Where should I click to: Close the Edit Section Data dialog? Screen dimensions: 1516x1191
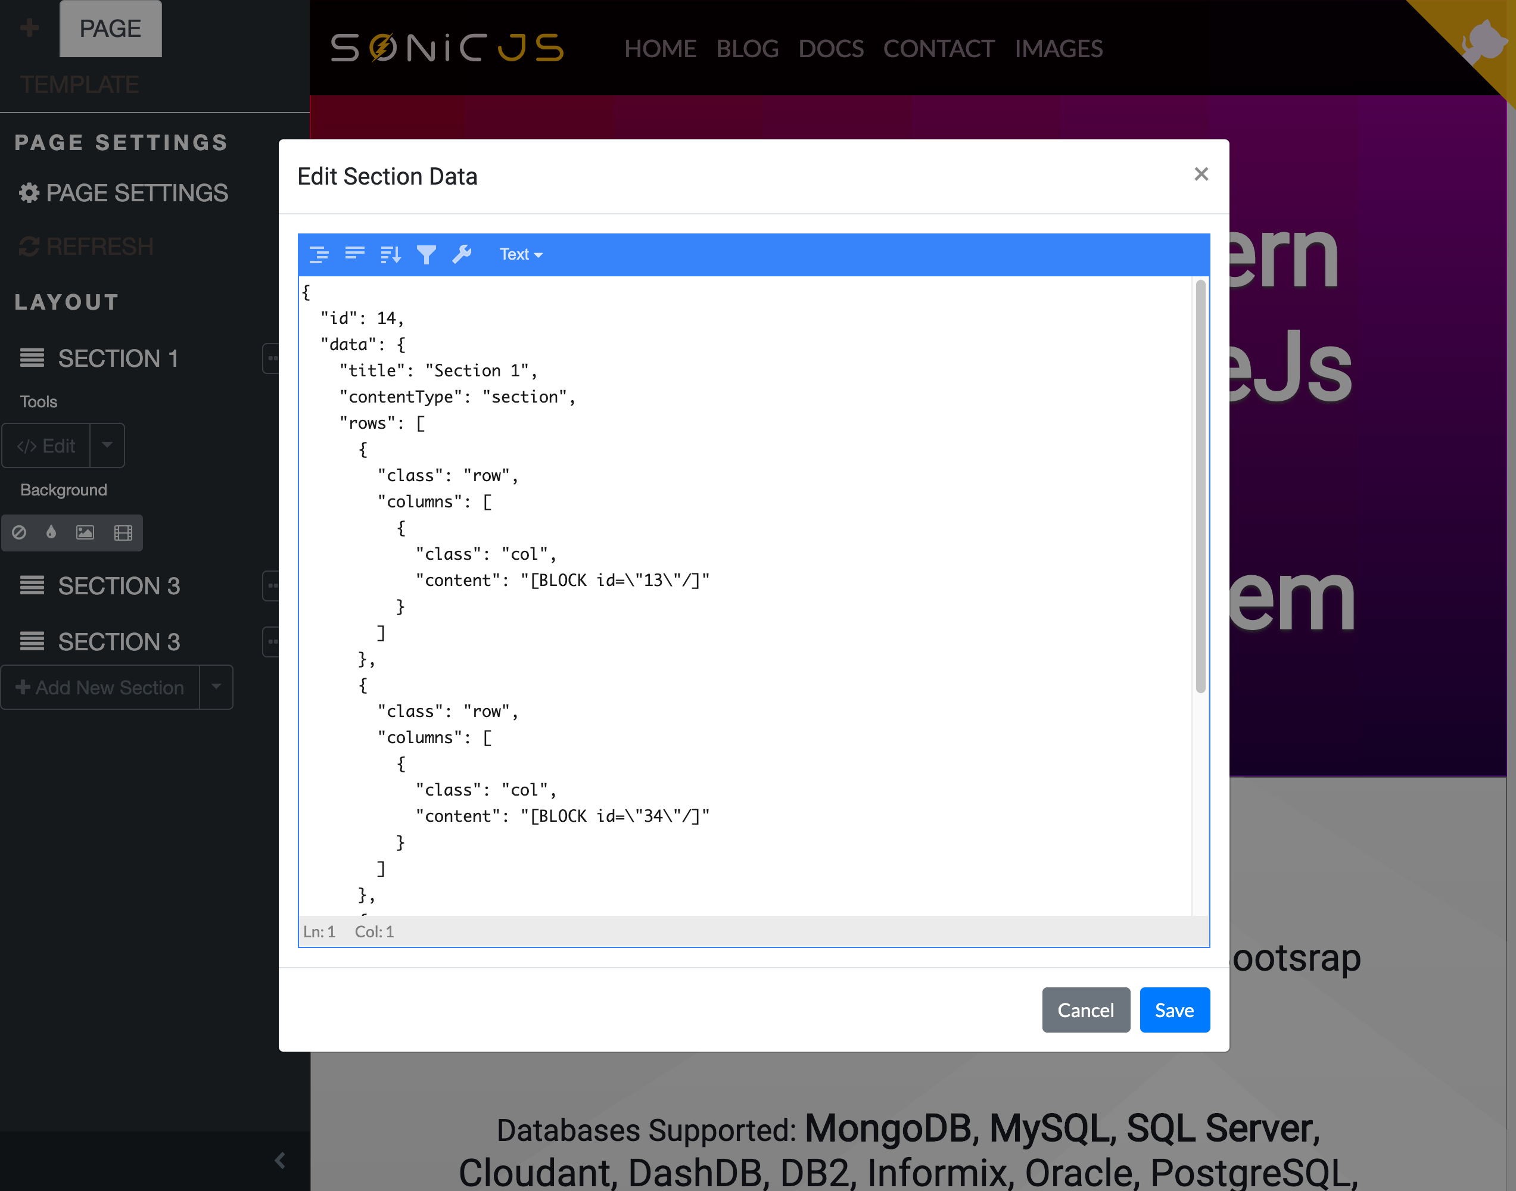(1201, 174)
